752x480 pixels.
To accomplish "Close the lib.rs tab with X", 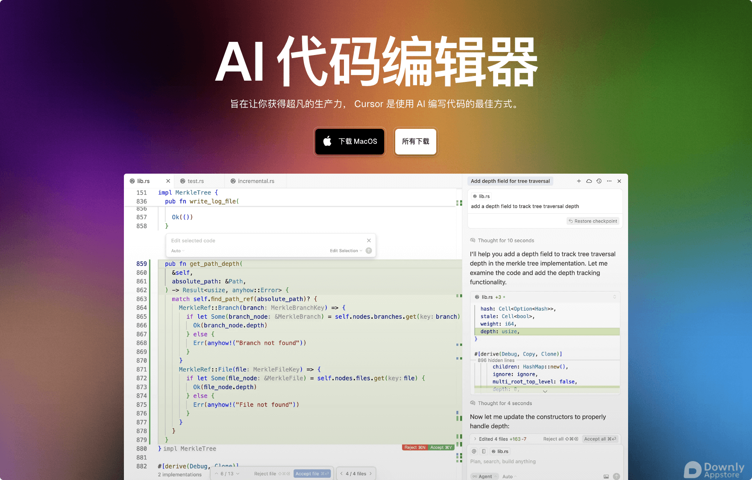I will pyautogui.click(x=168, y=181).
